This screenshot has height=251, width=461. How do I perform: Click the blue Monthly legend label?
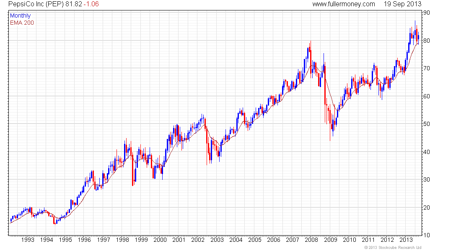(x=20, y=16)
